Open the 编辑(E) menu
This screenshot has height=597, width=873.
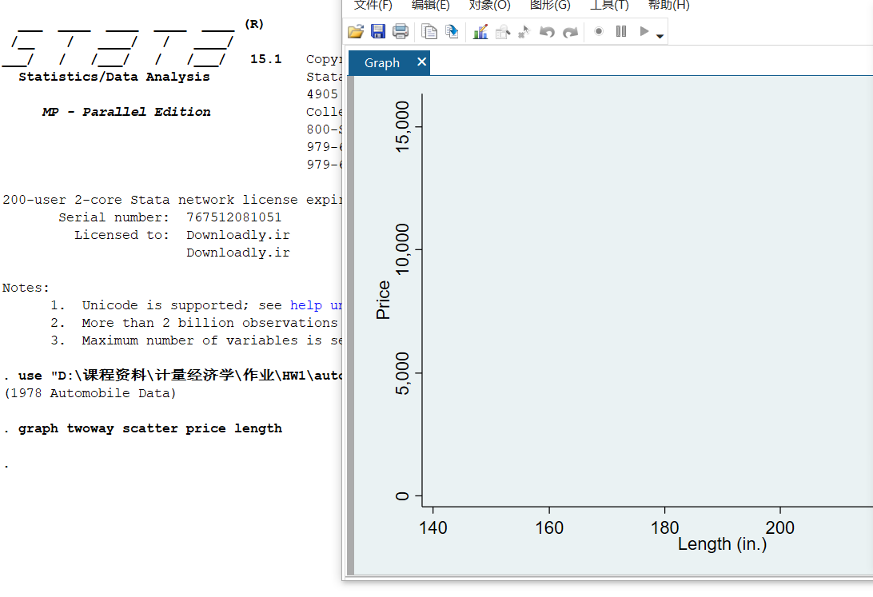[x=430, y=5]
